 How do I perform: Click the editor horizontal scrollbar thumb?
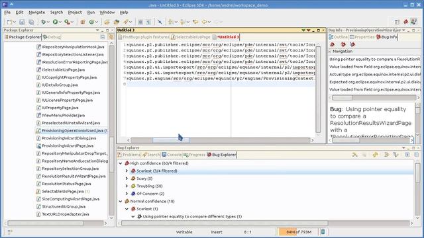[171, 140]
